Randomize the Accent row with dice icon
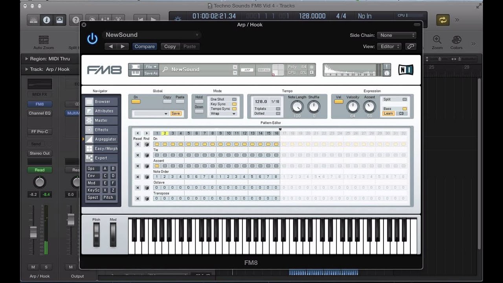This screenshot has height=283, width=503. point(147,166)
